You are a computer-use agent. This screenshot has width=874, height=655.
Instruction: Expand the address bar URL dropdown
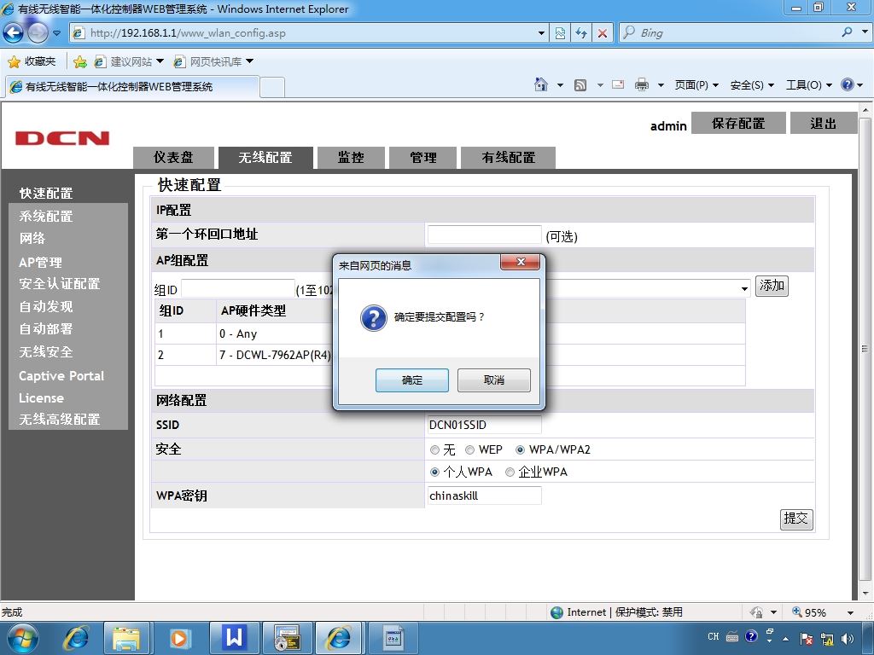(x=541, y=33)
